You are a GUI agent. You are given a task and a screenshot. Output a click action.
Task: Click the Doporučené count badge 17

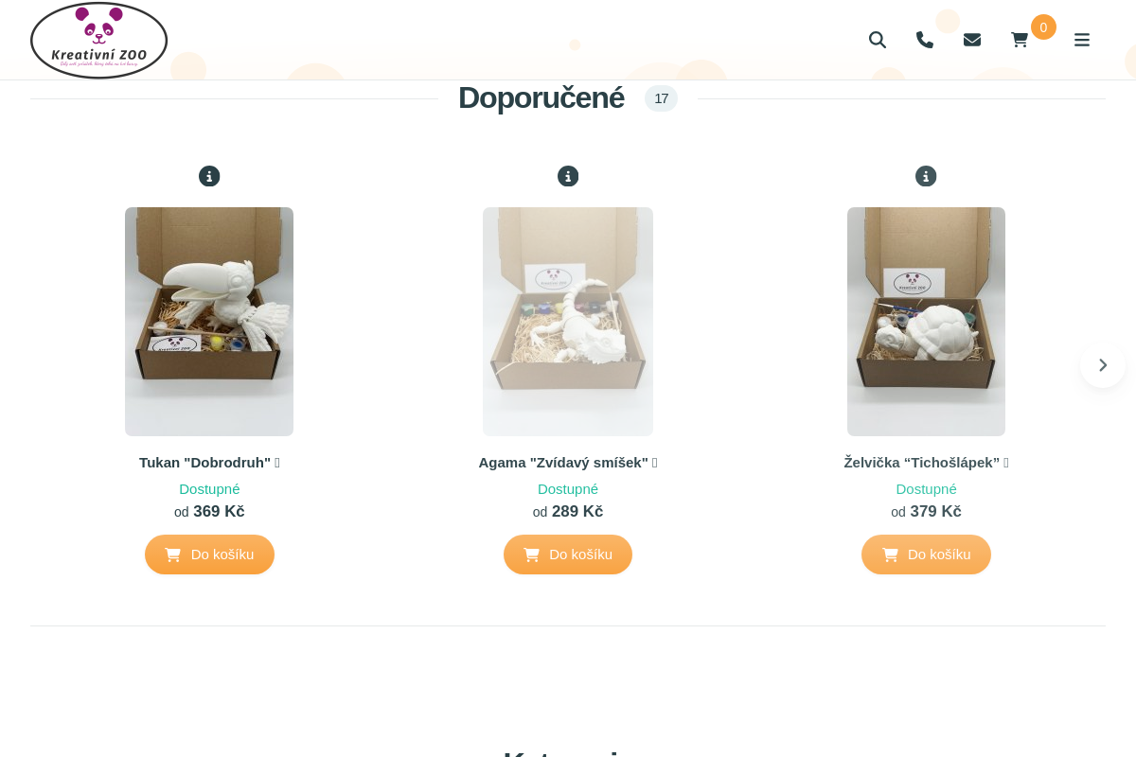click(x=661, y=98)
